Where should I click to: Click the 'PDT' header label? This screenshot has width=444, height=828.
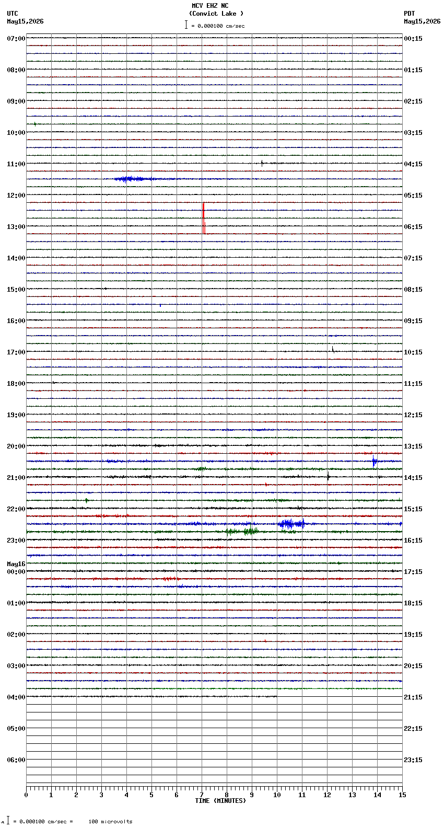coord(410,14)
